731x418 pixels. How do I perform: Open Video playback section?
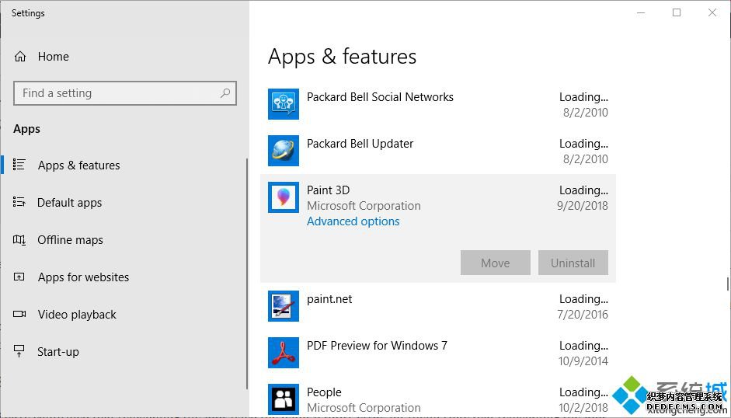coord(77,315)
